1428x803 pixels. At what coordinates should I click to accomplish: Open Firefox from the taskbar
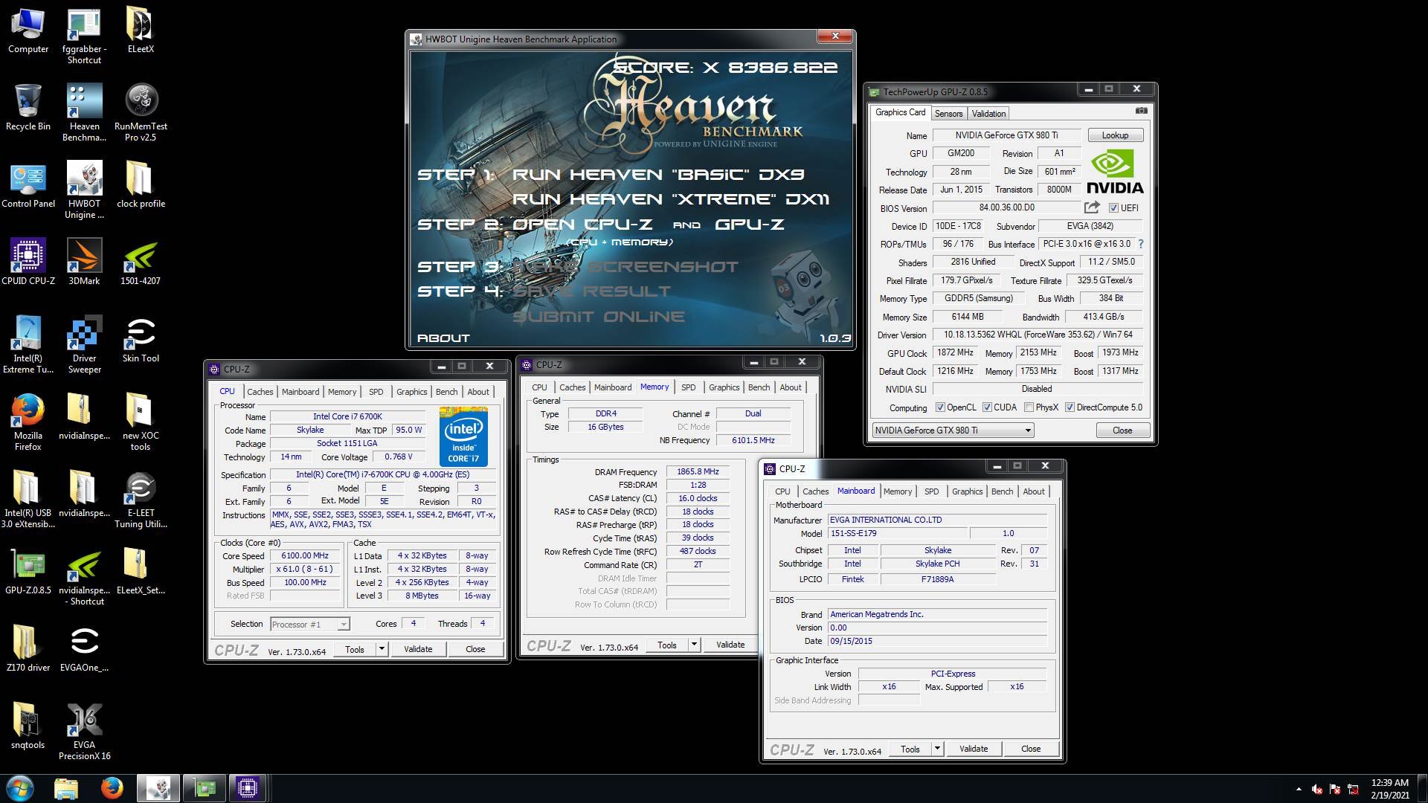coord(112,788)
